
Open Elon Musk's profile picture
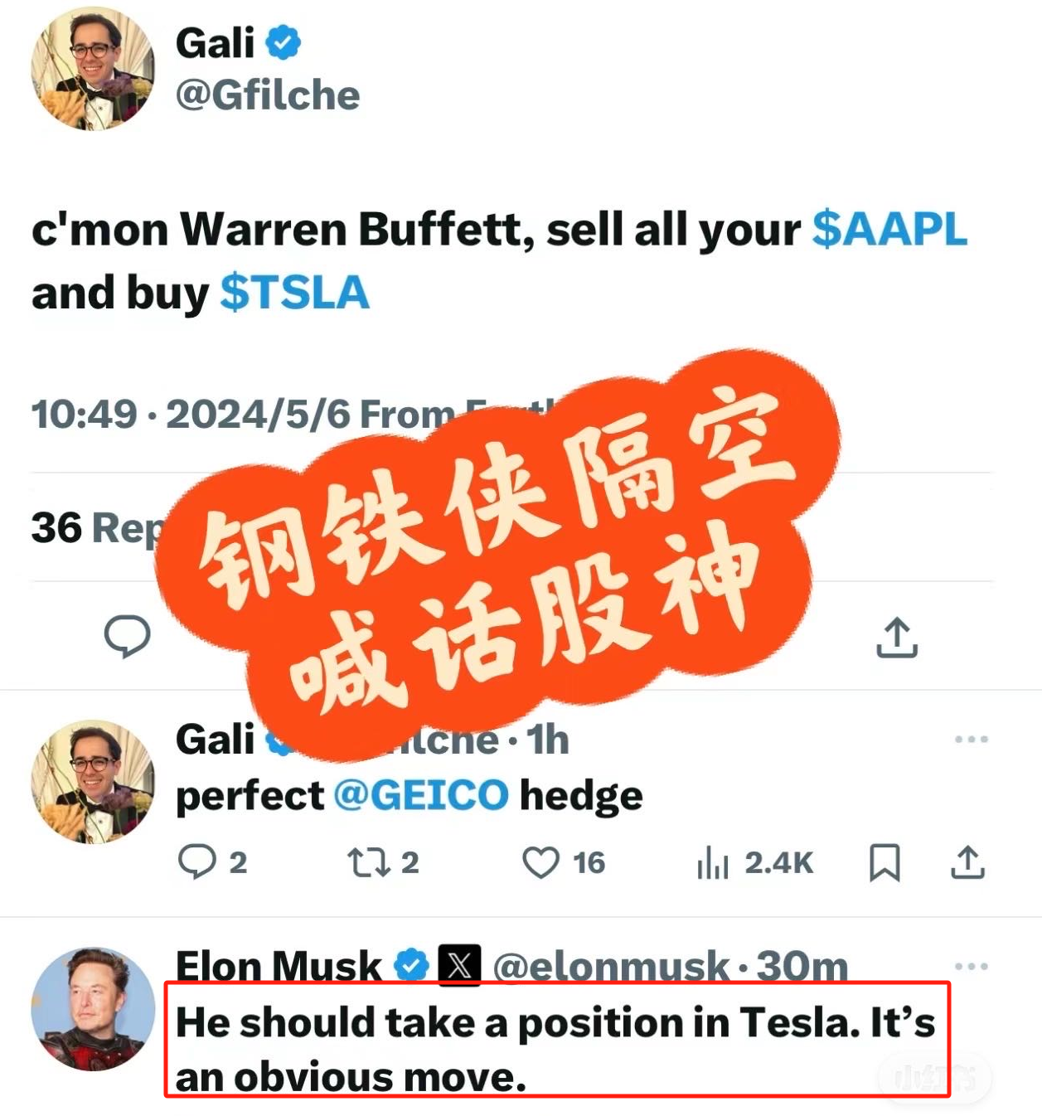click(x=93, y=1009)
